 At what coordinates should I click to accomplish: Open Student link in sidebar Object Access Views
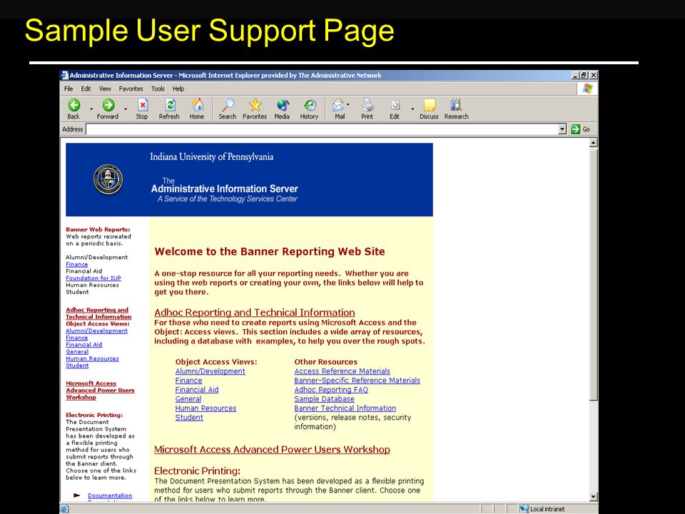point(77,366)
